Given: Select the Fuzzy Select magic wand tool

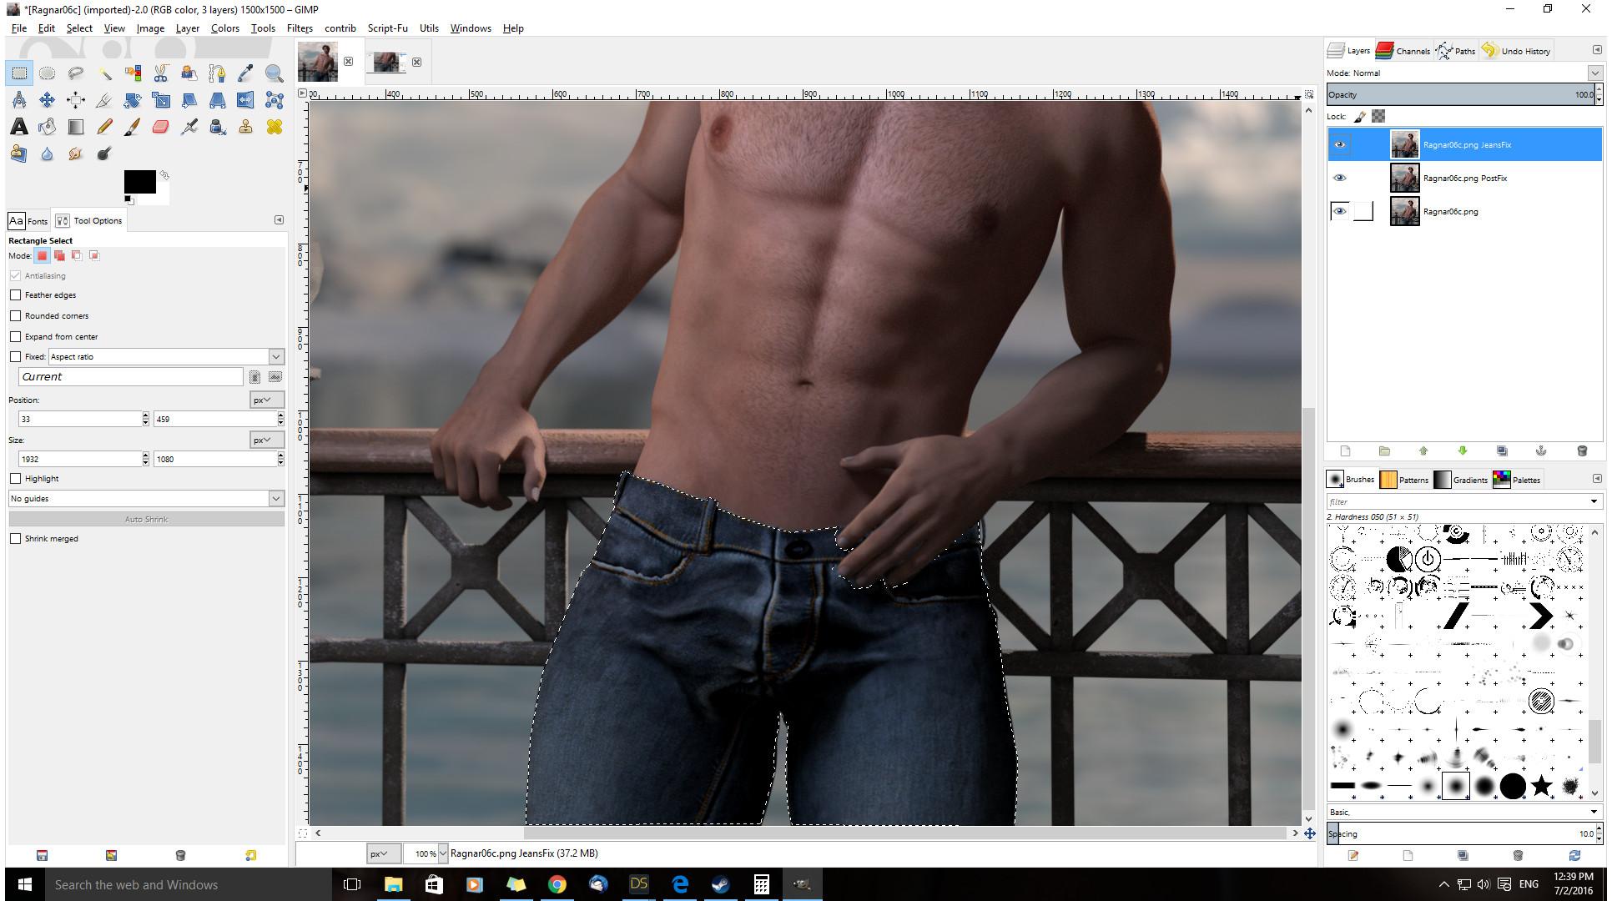Looking at the screenshot, I should click(x=104, y=73).
